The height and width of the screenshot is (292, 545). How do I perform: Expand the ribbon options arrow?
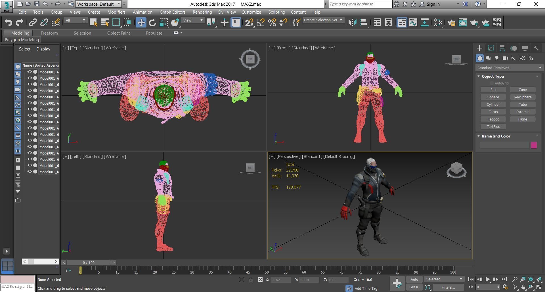[x=181, y=33]
